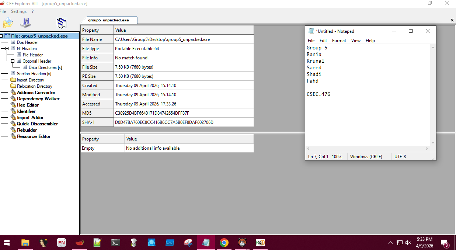Open the HxD hex editor taskbar icon
456x250 pixels.
(x=260, y=243)
